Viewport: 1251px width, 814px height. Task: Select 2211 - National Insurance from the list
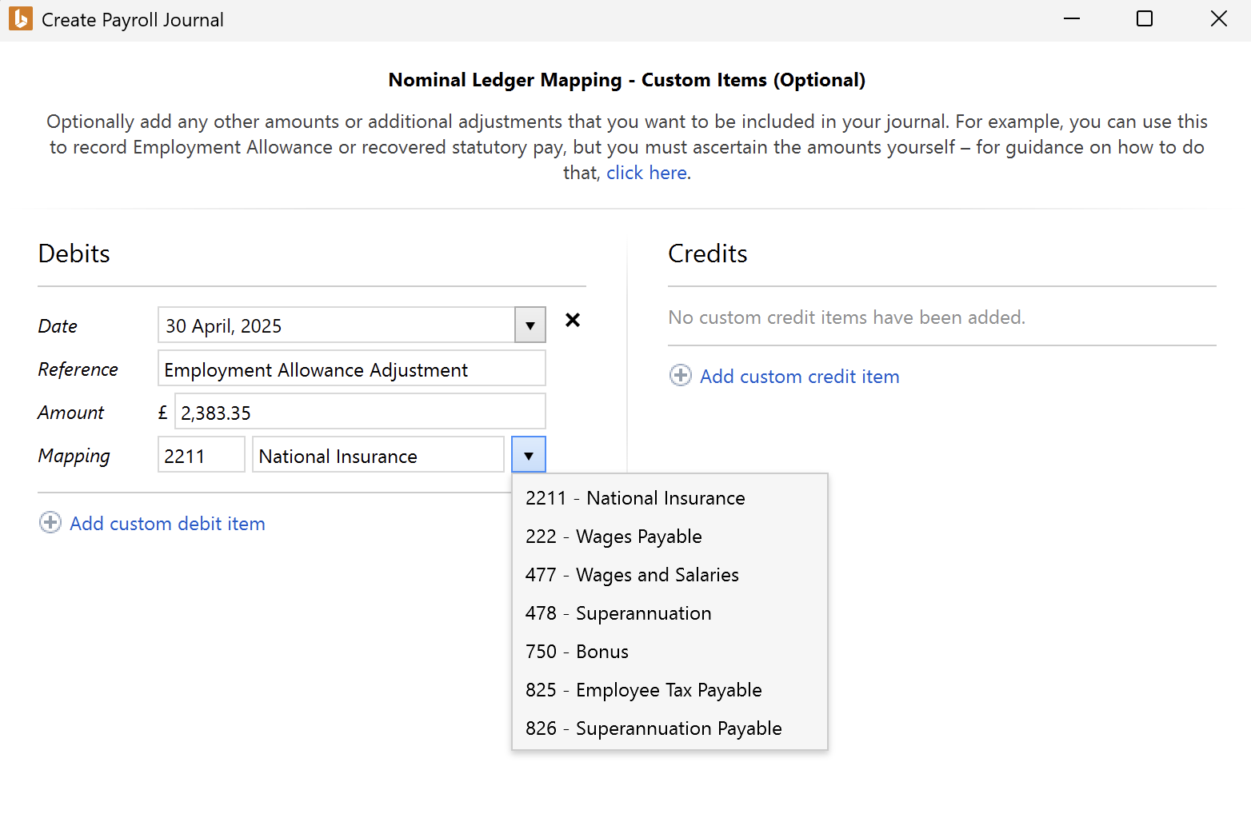[669, 498]
